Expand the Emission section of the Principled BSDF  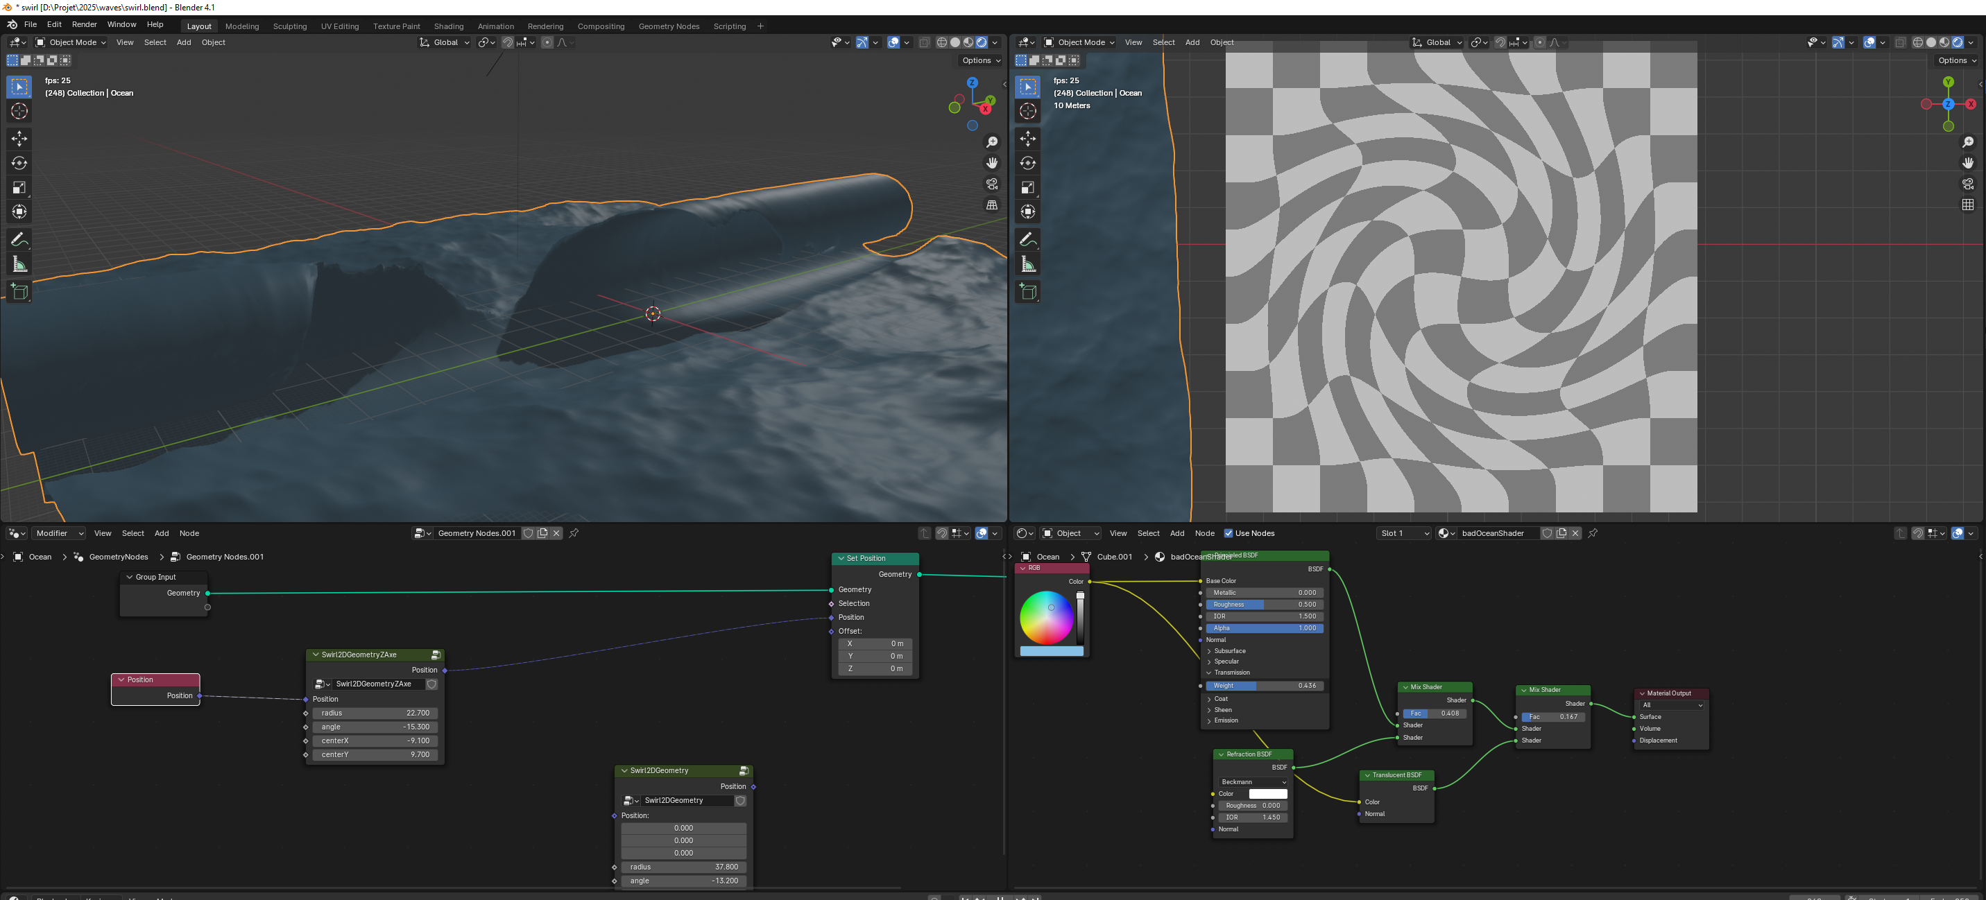coord(1224,720)
